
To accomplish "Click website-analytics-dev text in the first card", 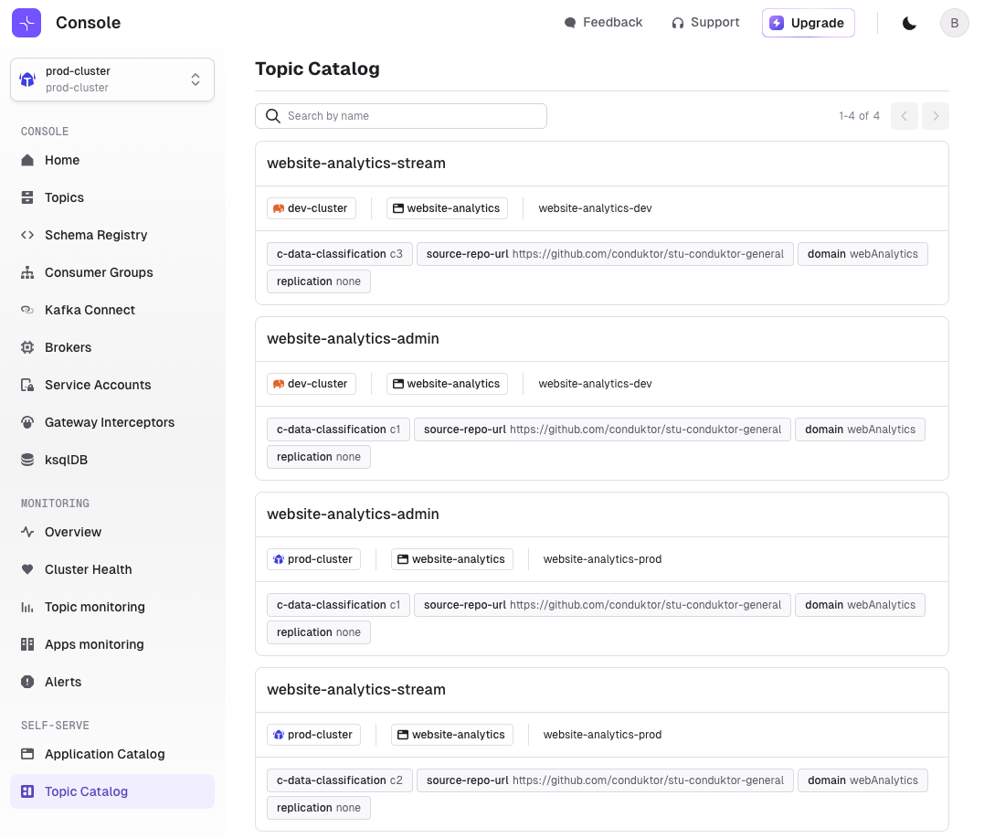I will coord(595,208).
